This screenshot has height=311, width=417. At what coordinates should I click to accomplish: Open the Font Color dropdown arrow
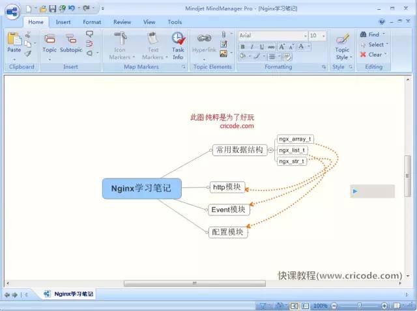click(309, 47)
